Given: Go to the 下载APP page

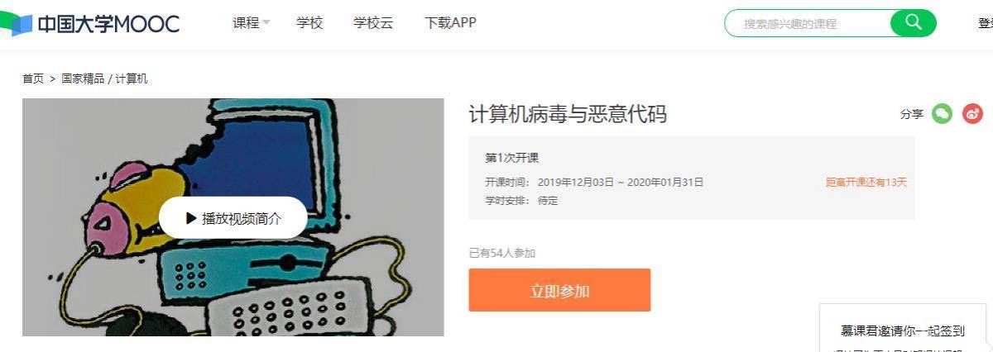Looking at the screenshot, I should (450, 23).
